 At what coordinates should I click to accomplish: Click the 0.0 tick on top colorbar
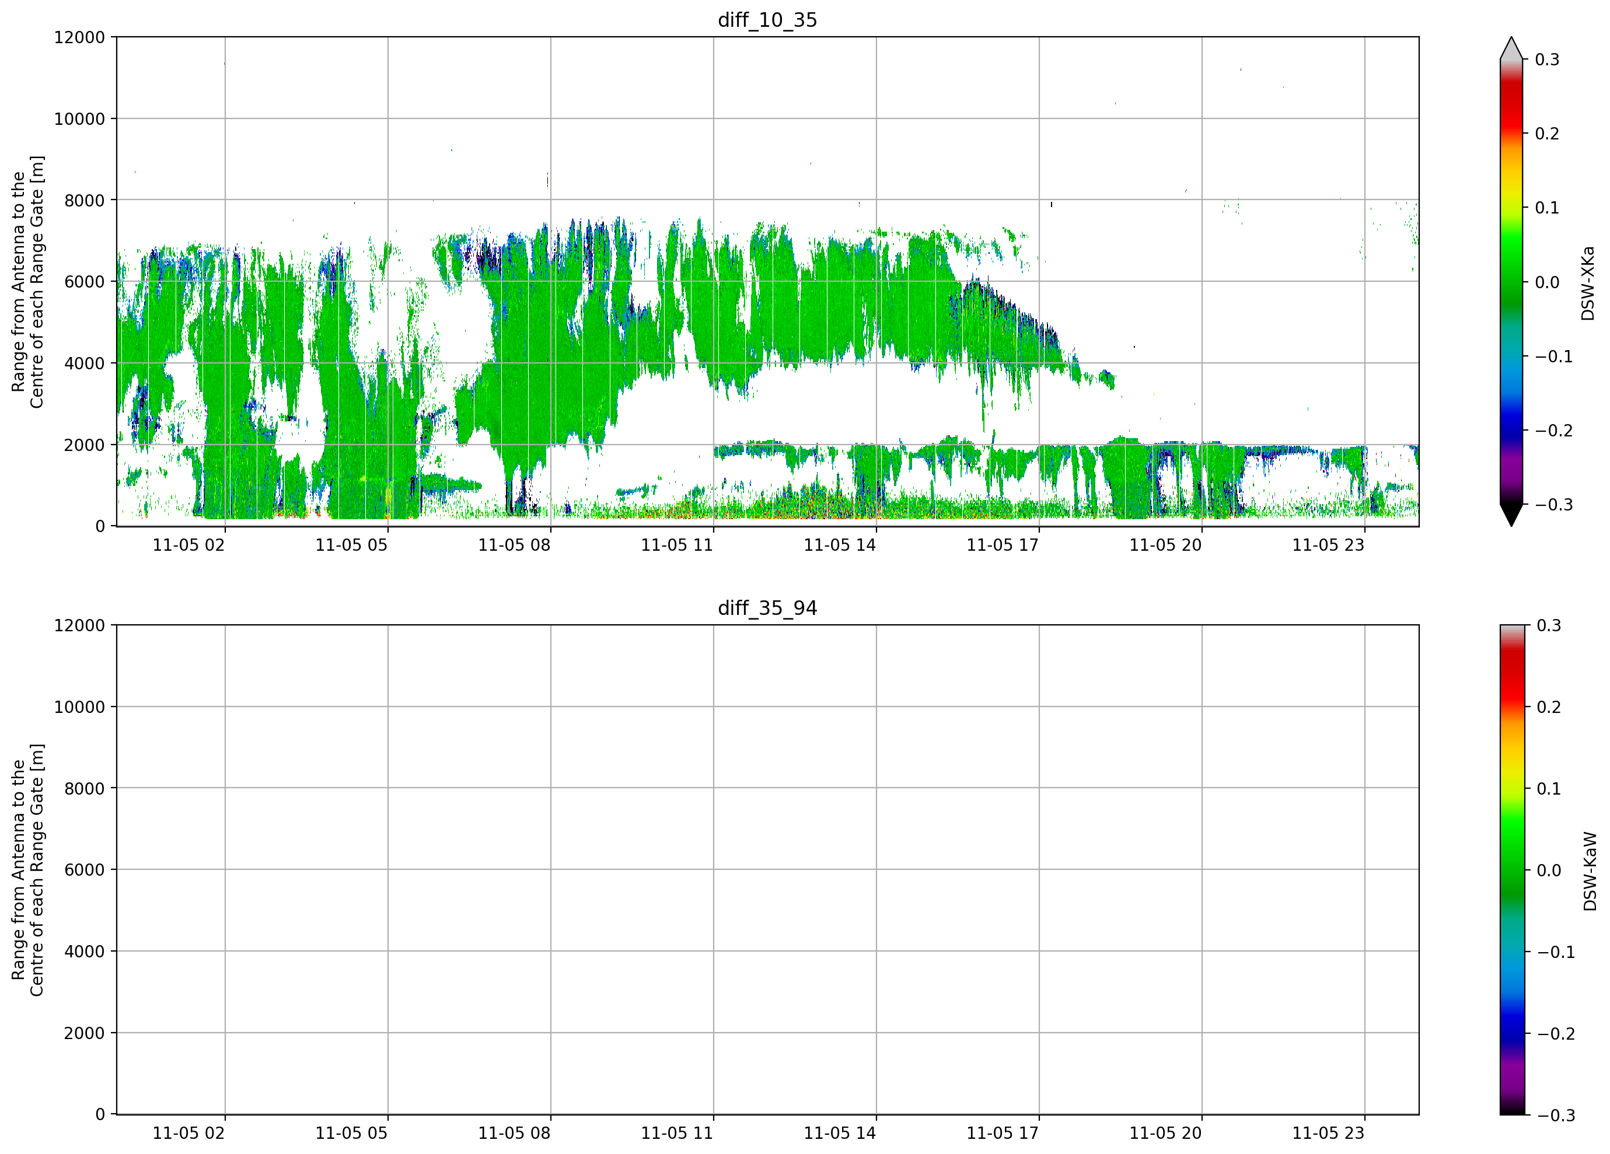coord(1547,282)
